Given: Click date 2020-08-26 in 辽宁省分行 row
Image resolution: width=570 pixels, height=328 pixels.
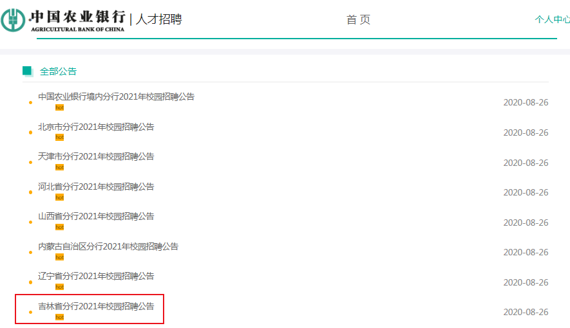Looking at the screenshot, I should [x=526, y=282].
